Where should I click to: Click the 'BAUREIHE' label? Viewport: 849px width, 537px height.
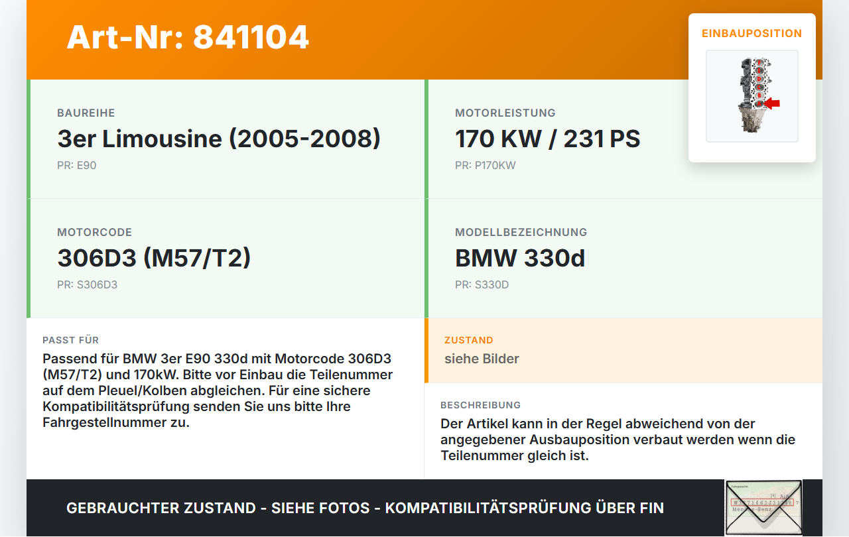86,113
